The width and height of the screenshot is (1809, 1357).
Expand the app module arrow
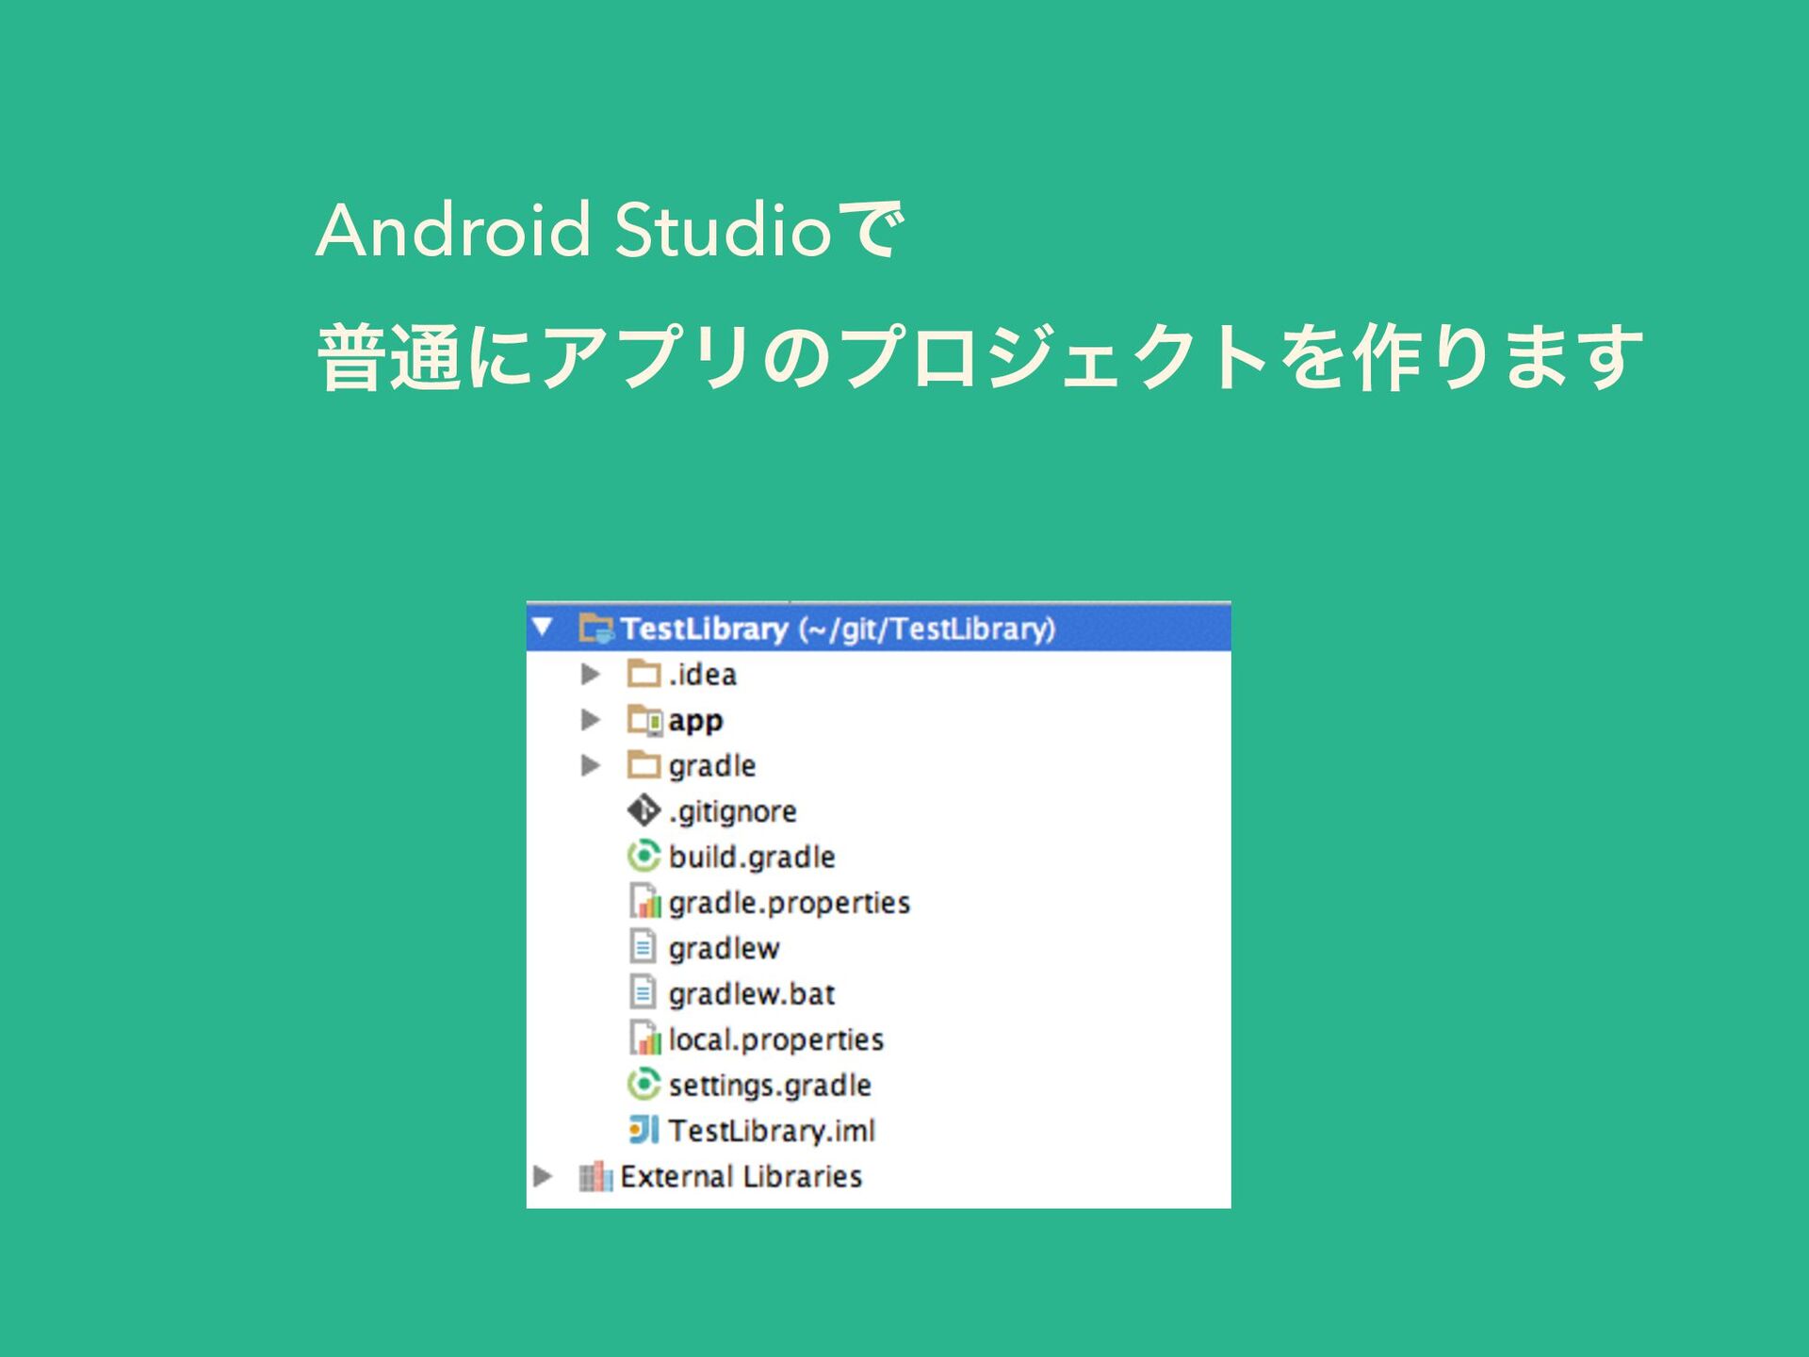point(591,720)
